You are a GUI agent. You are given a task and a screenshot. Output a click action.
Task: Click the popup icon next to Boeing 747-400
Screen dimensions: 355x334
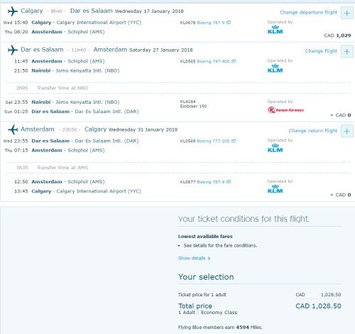[x=234, y=61]
